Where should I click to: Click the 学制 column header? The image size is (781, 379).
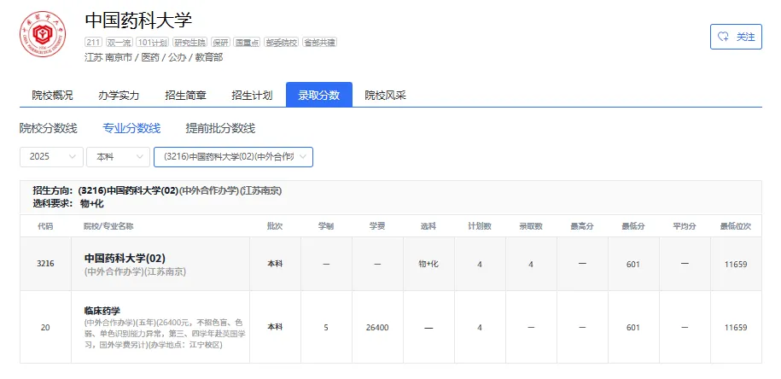point(326,226)
